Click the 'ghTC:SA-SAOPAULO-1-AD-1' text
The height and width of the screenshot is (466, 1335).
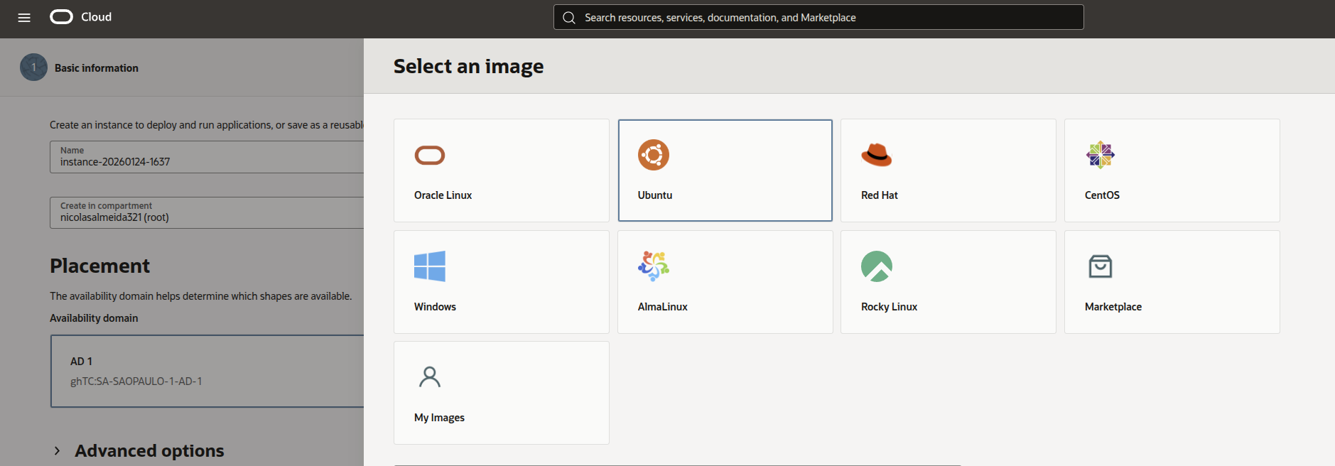tap(136, 381)
